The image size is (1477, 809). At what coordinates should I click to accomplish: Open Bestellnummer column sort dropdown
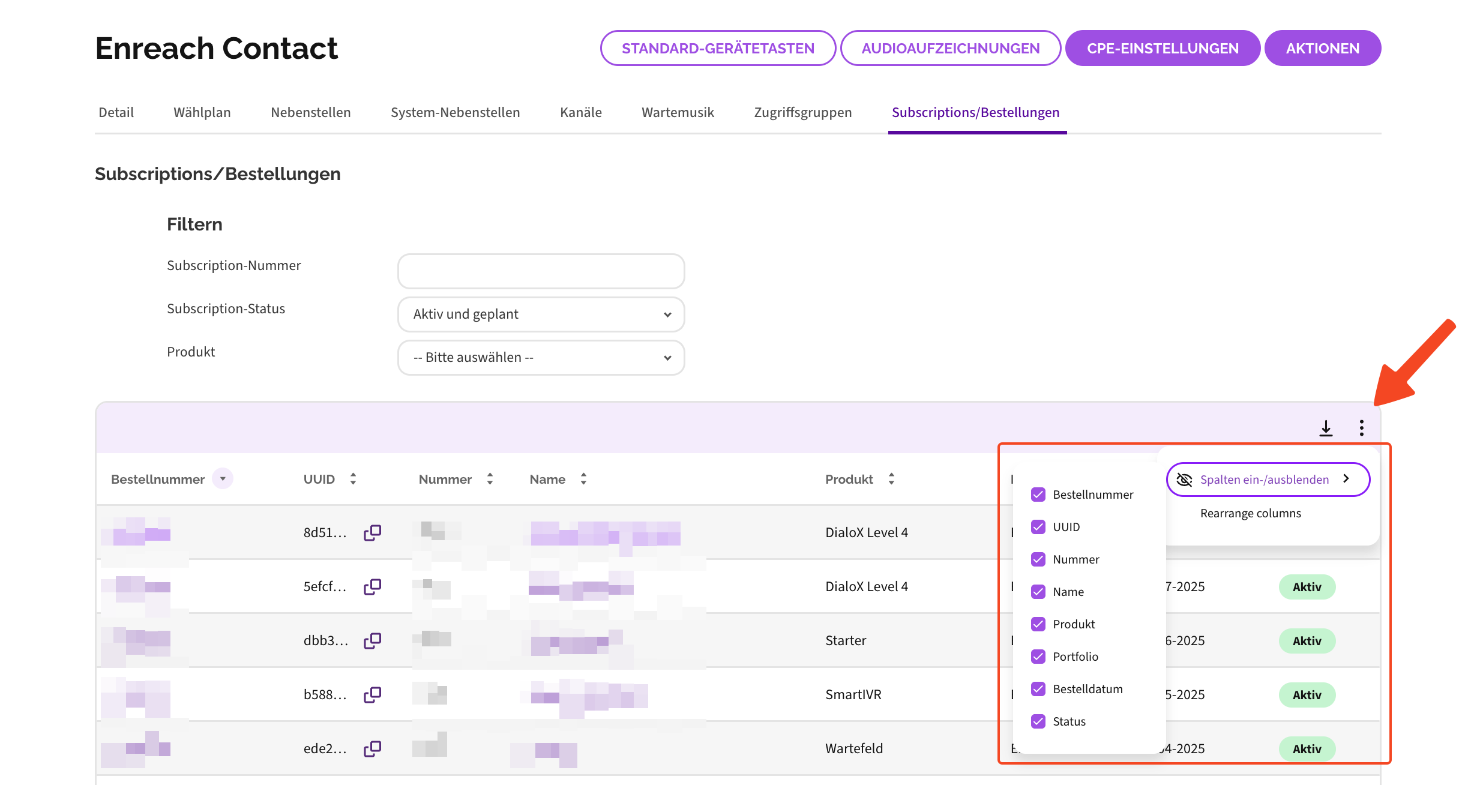(x=223, y=479)
